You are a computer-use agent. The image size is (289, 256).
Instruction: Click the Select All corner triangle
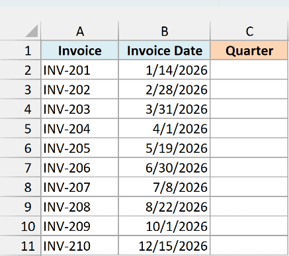point(32,31)
